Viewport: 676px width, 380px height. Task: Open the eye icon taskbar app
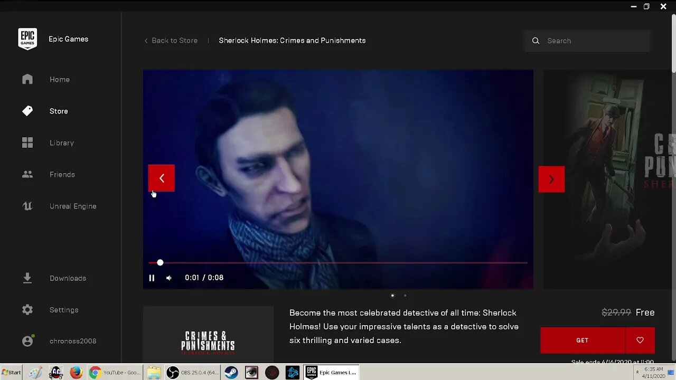pos(251,373)
